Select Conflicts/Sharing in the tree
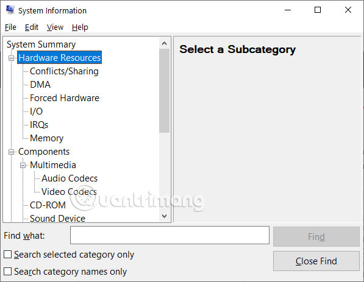 point(64,71)
